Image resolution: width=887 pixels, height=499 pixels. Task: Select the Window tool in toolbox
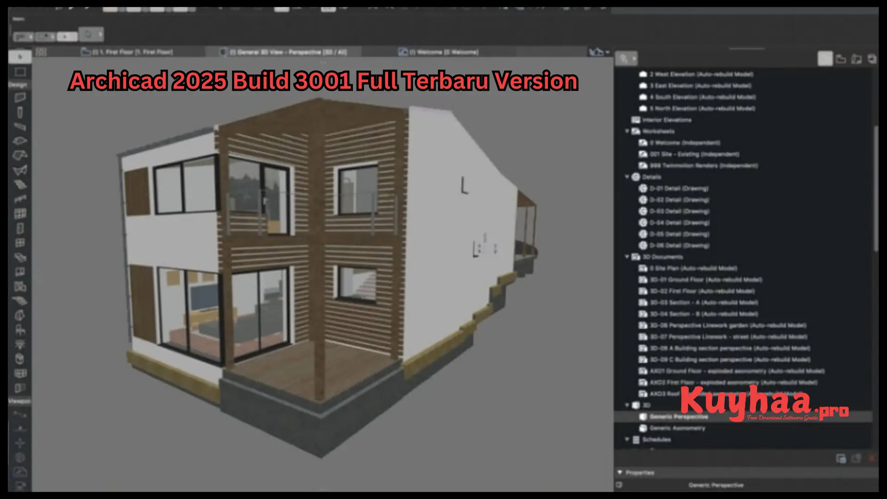[x=20, y=243]
